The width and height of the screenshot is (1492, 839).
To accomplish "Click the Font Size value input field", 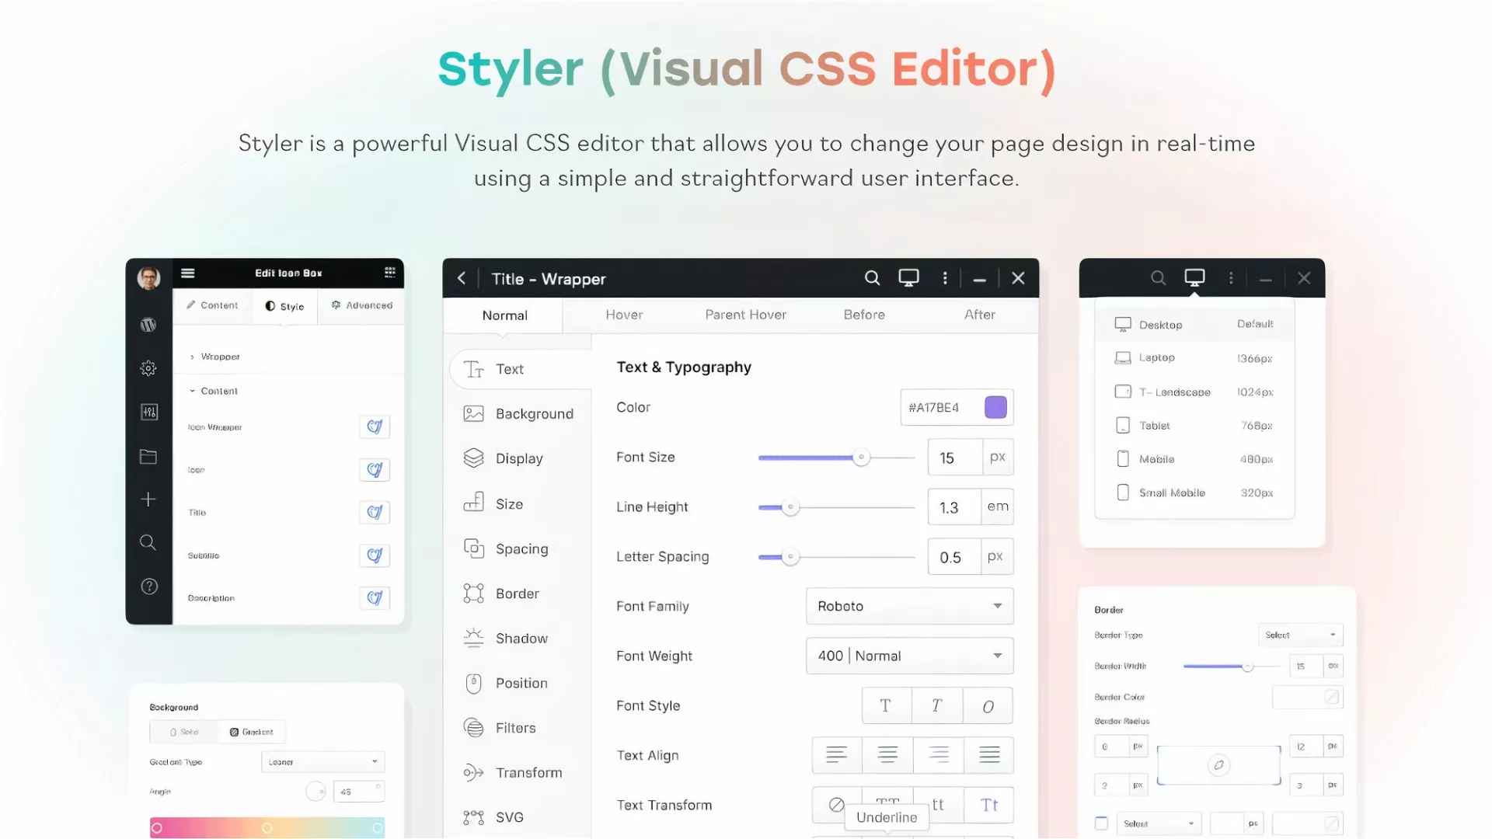I will click(954, 458).
